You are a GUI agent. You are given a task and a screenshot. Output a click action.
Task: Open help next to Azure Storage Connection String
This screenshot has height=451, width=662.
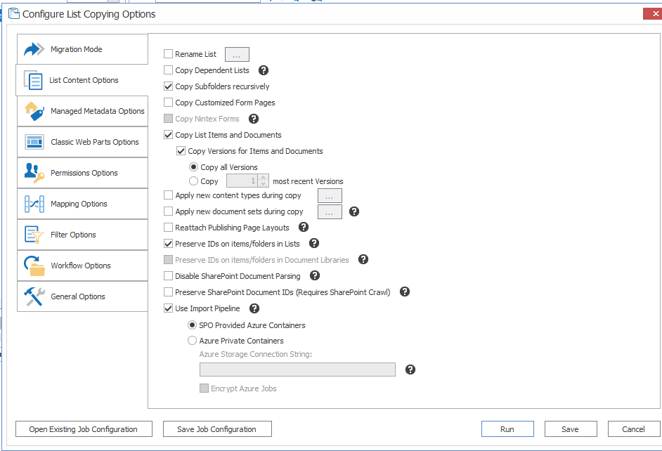pos(410,369)
